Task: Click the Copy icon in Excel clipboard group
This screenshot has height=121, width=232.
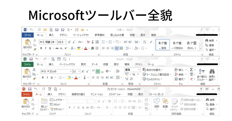Action: (34, 74)
